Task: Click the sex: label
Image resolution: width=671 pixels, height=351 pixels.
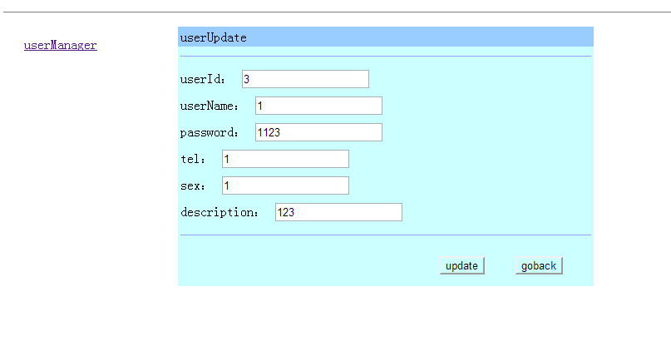Action: (x=193, y=185)
